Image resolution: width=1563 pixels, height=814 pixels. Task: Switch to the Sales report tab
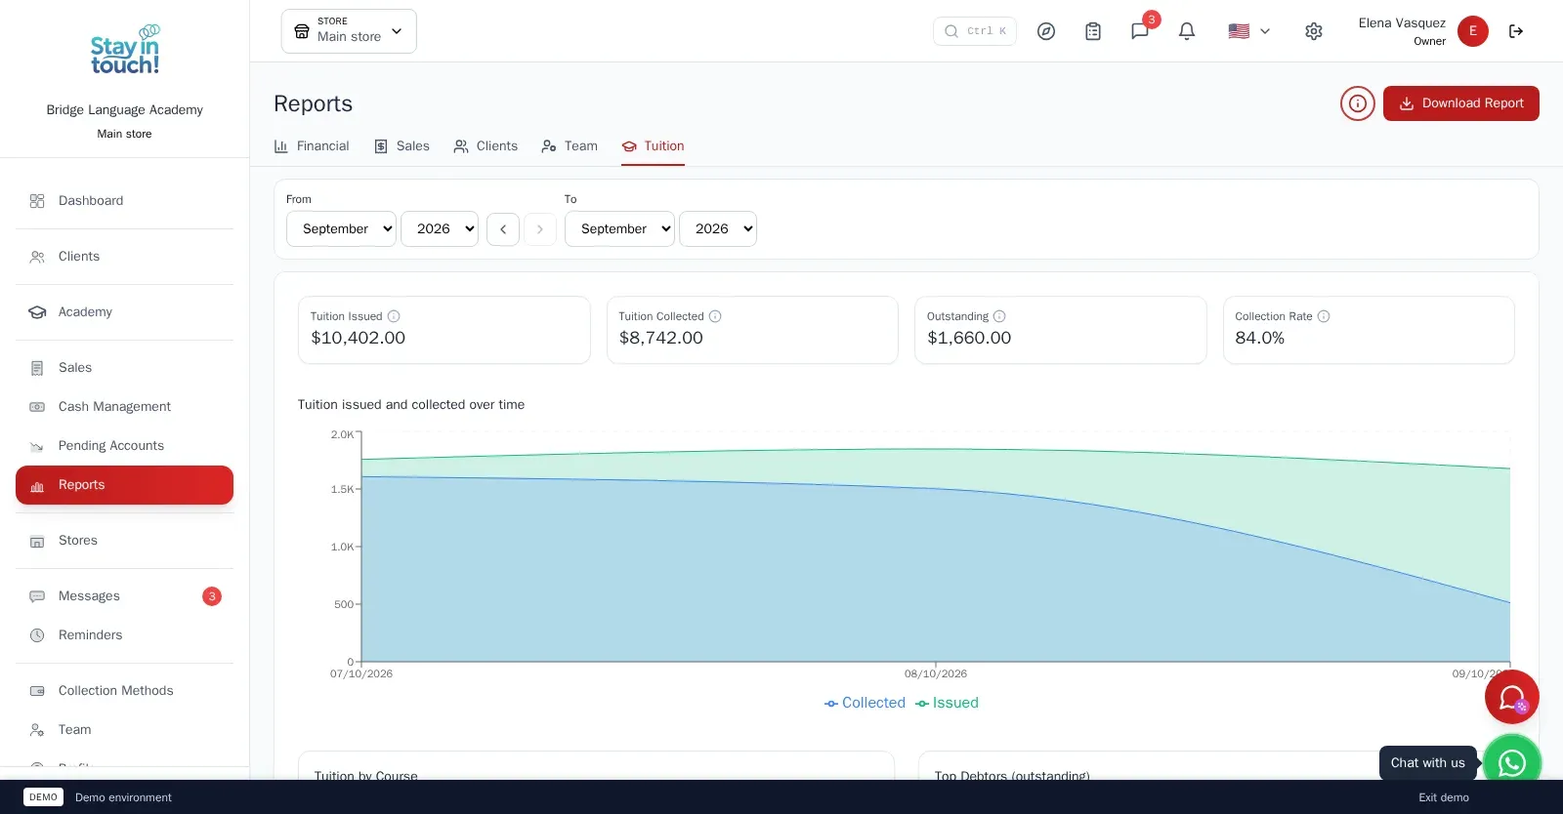[401, 146]
